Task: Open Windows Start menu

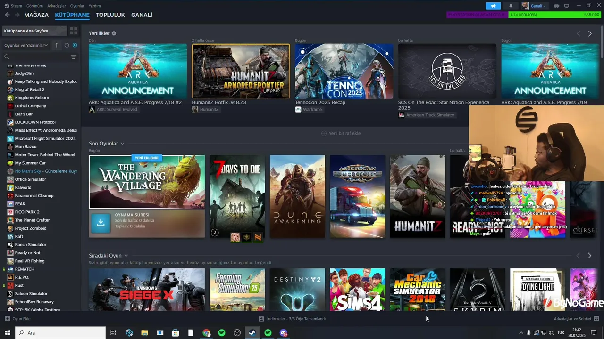Action: tap(7, 333)
